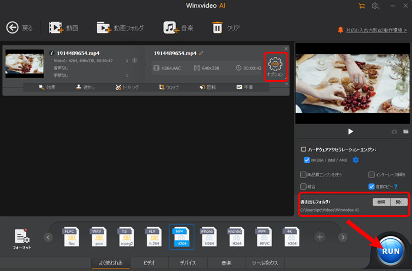The image size is (412, 271).
Task: Go back with the 戻る arrow button
Action: click(x=12, y=28)
